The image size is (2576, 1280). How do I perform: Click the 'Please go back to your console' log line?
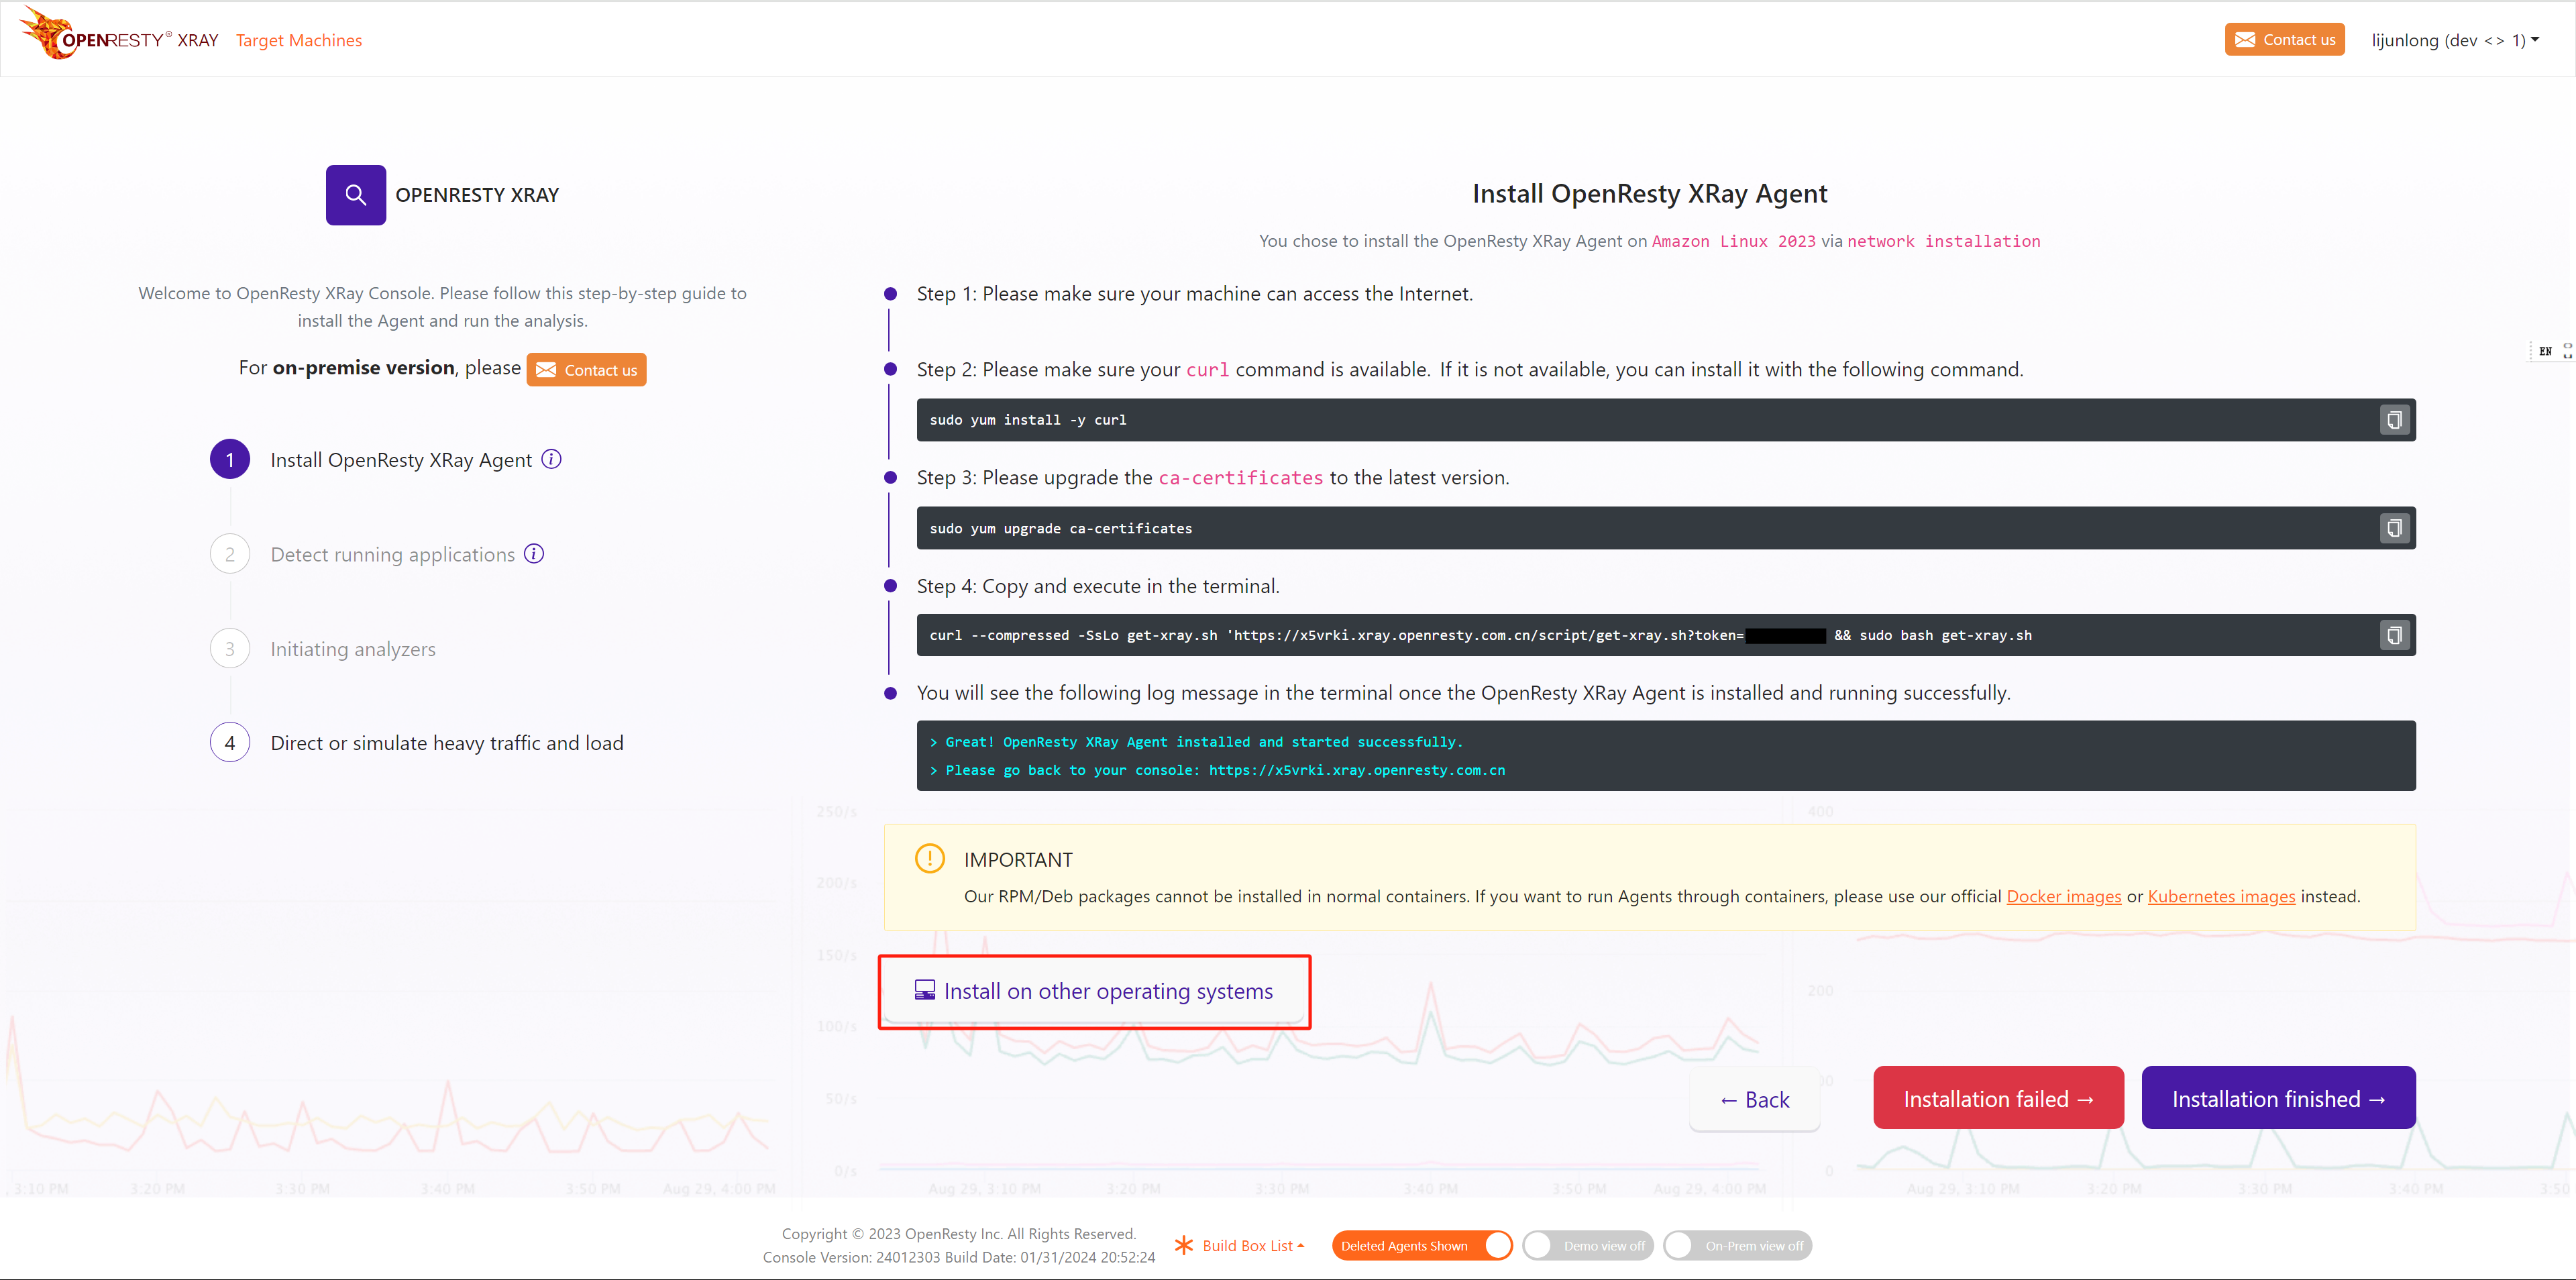(1217, 770)
